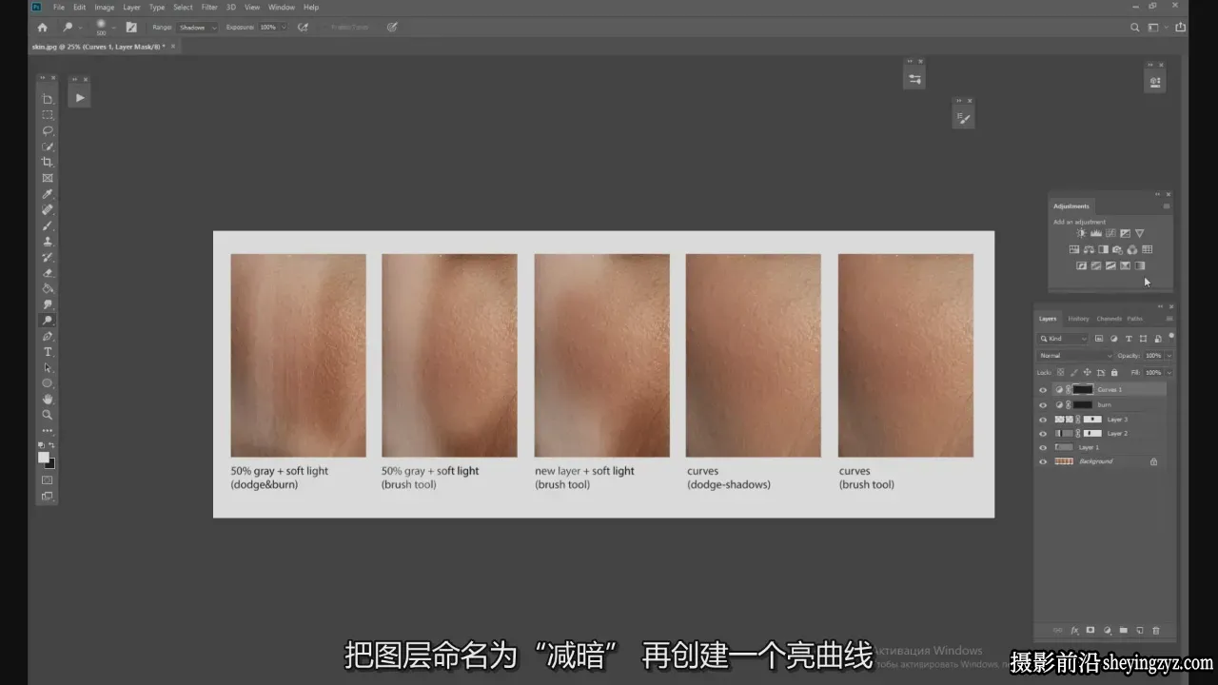This screenshot has width=1218, height=685.
Task: Select the Brush tool
Action: pos(48,225)
